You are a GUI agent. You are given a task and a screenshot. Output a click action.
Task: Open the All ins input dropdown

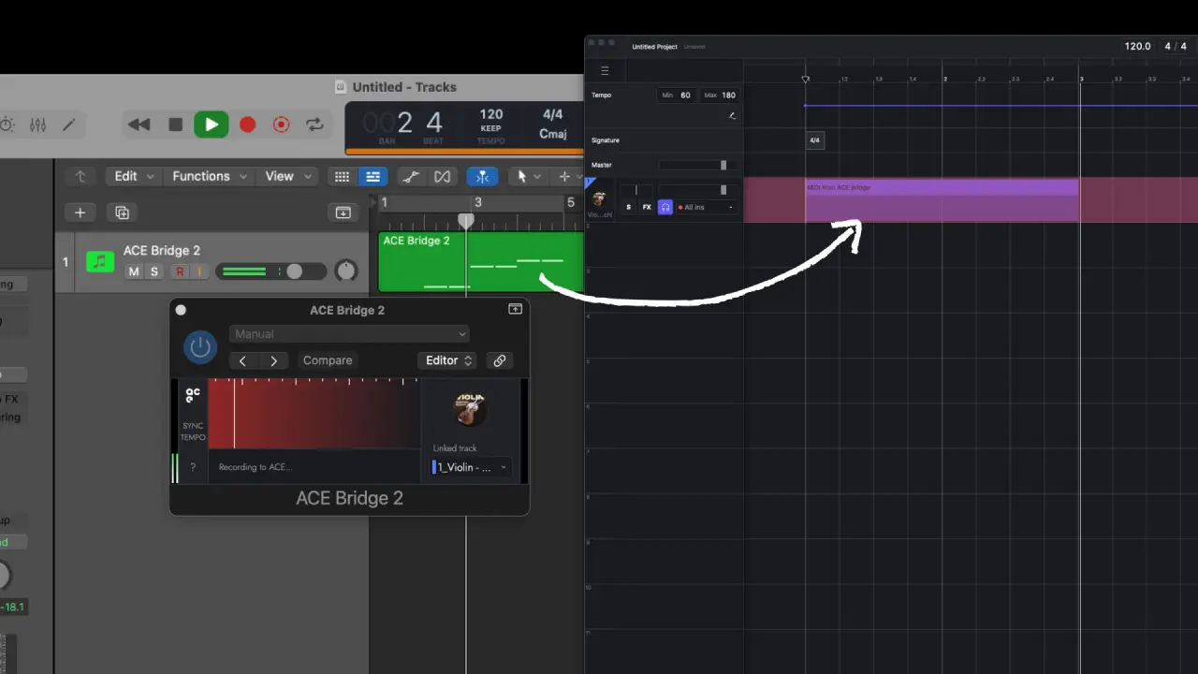[707, 207]
